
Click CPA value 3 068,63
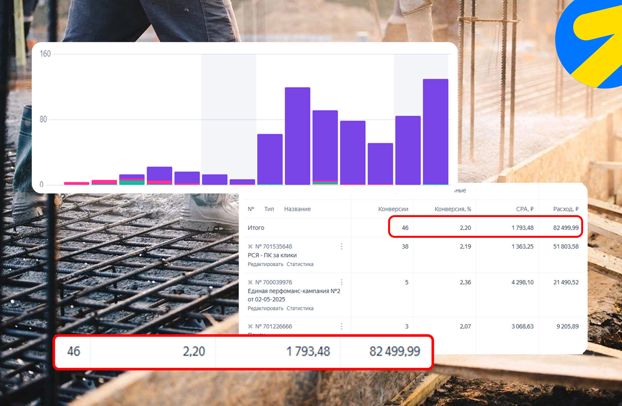[x=522, y=326]
